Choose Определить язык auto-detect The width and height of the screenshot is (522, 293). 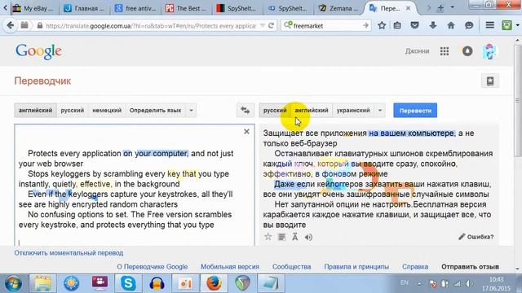pyautogui.click(x=155, y=111)
